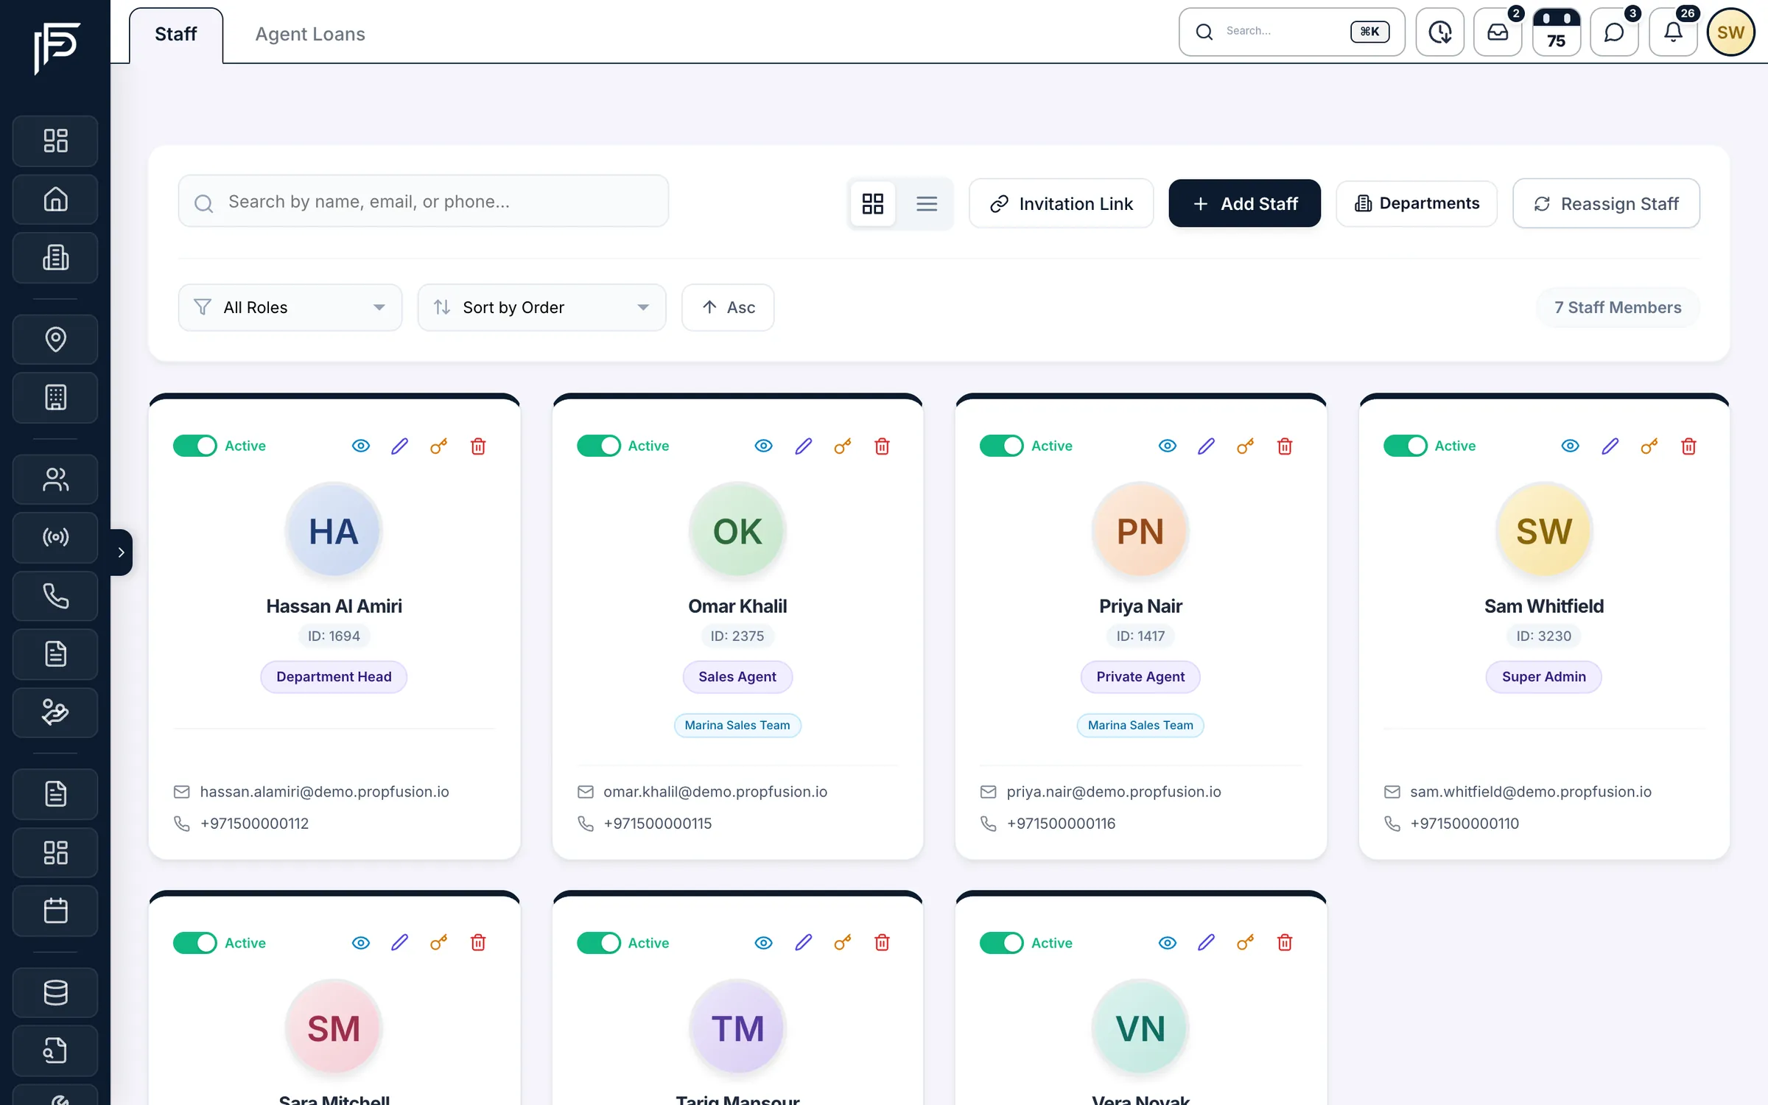Image resolution: width=1768 pixels, height=1105 pixels.
Task: Click the Invitation Link button
Action: pos(1062,203)
